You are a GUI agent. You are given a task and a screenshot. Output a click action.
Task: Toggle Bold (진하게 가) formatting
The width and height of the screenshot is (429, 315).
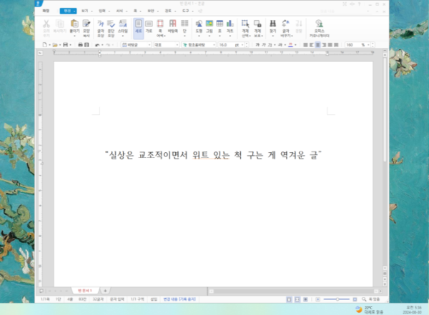(257, 44)
